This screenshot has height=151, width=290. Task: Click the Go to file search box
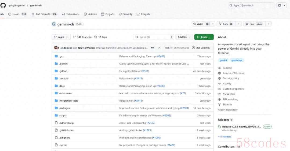pyautogui.click(x=154, y=37)
